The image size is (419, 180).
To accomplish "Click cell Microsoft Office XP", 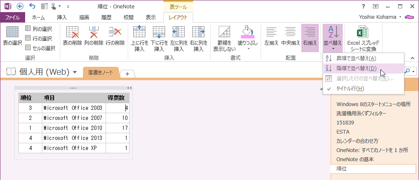I will click(74, 148).
